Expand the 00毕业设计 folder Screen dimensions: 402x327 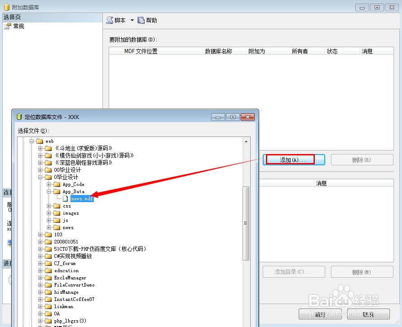[40, 170]
